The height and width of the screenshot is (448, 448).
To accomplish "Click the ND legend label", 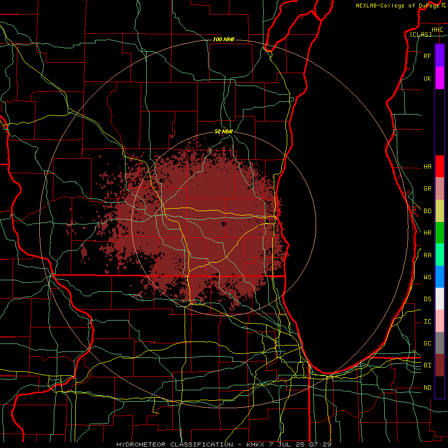I will (x=427, y=388).
